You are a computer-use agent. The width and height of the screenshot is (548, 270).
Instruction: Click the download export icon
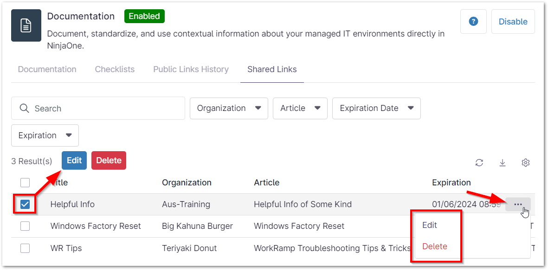pyautogui.click(x=503, y=162)
